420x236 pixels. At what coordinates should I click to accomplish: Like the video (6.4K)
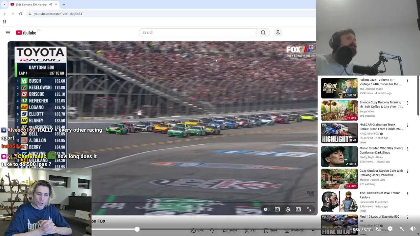click(198, 230)
